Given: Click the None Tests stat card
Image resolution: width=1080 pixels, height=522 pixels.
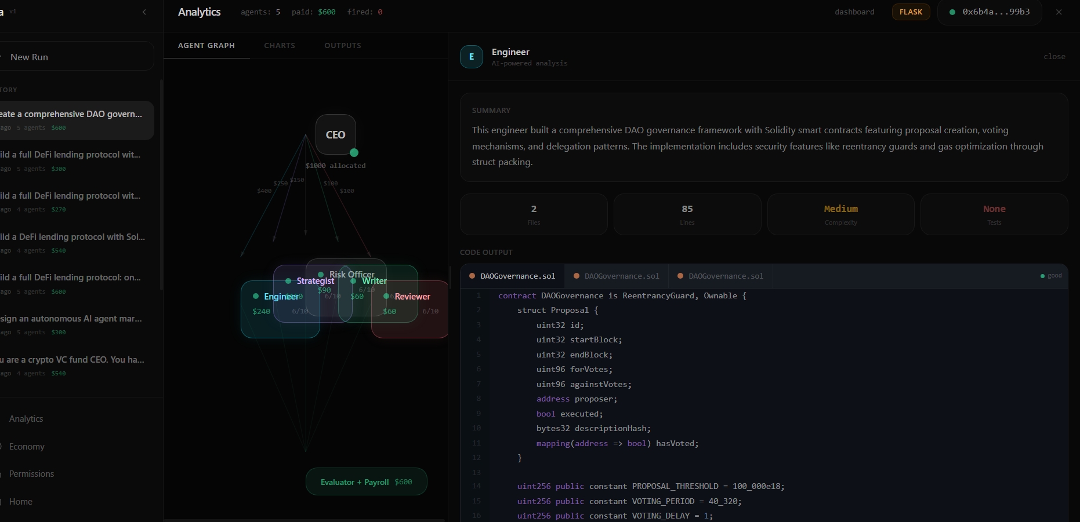Looking at the screenshot, I should tap(994, 214).
